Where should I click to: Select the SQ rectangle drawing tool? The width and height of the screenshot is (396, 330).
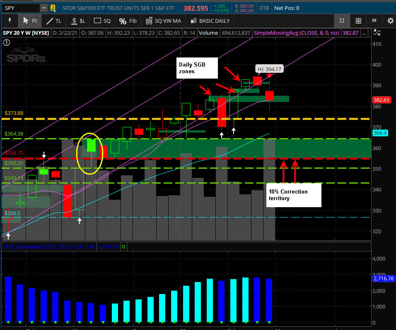(102, 21)
